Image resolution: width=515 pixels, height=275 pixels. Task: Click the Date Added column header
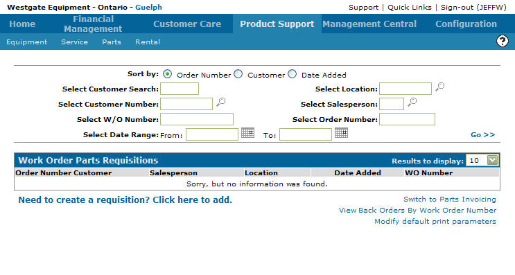pos(358,172)
